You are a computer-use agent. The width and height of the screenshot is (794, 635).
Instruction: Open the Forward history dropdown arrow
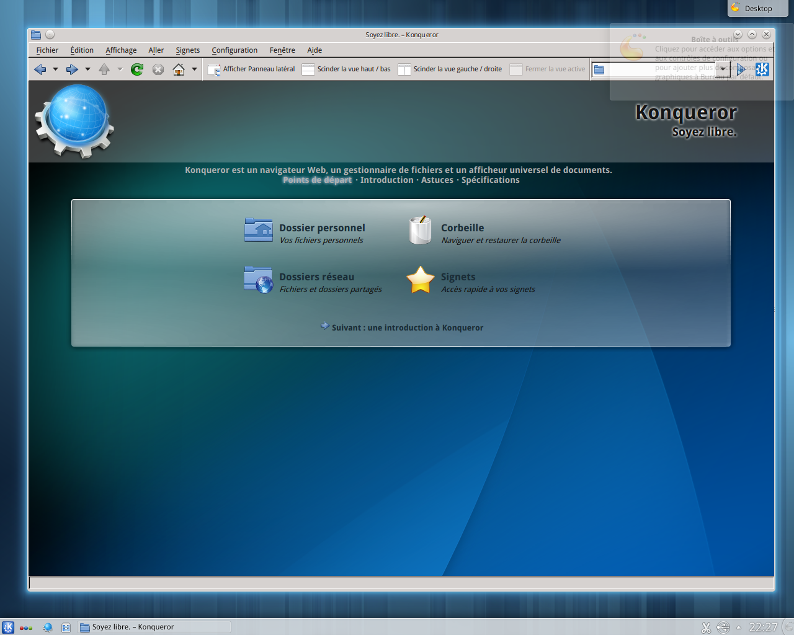pos(87,69)
